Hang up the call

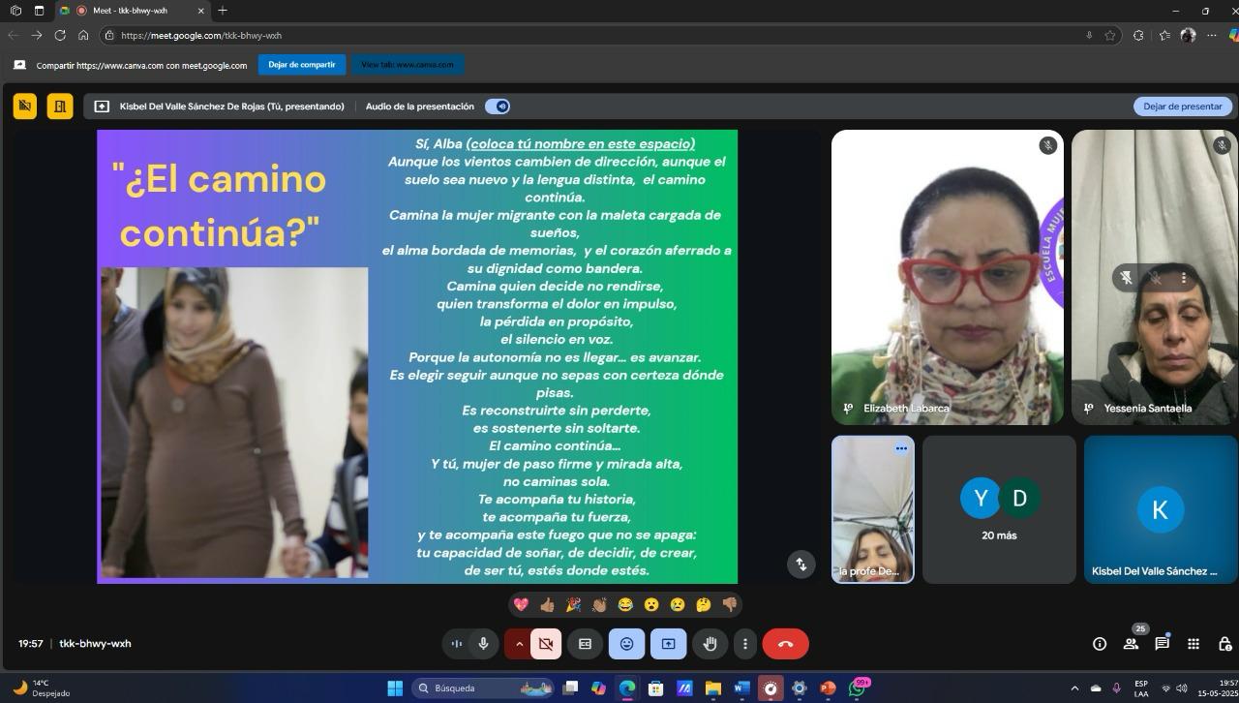click(x=785, y=644)
